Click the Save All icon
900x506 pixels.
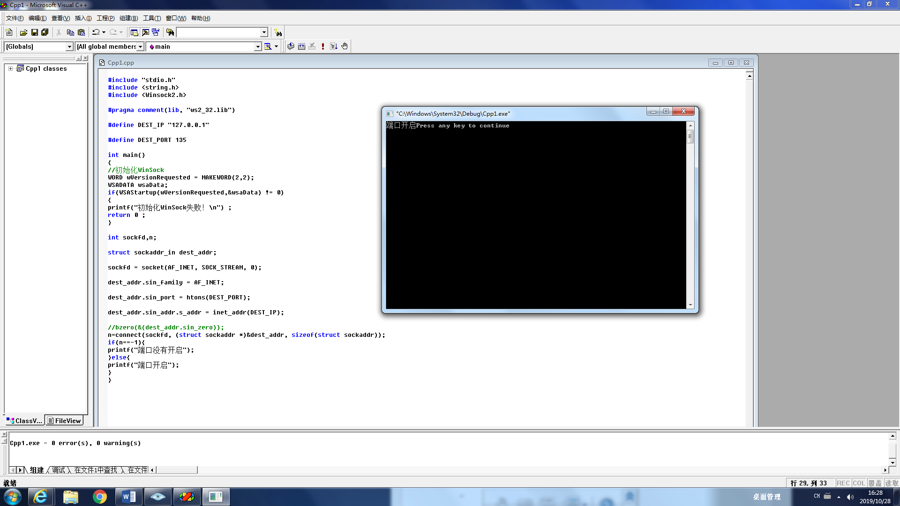click(x=45, y=32)
